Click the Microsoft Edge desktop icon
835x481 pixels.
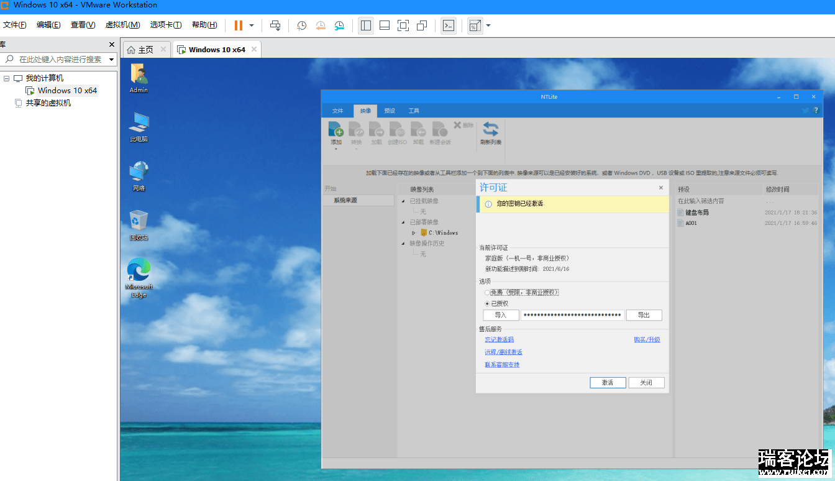click(139, 270)
